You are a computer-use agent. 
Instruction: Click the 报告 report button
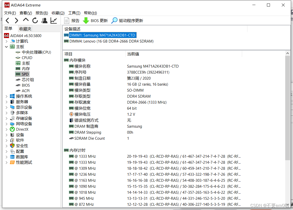pyautogui.click(x=72, y=21)
